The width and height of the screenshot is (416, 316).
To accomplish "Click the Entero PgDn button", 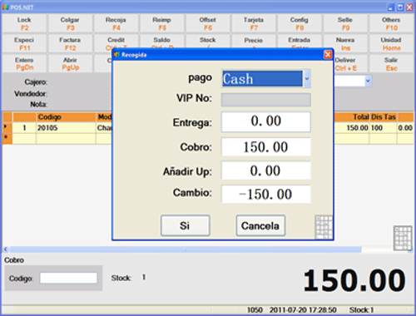I will (24, 63).
